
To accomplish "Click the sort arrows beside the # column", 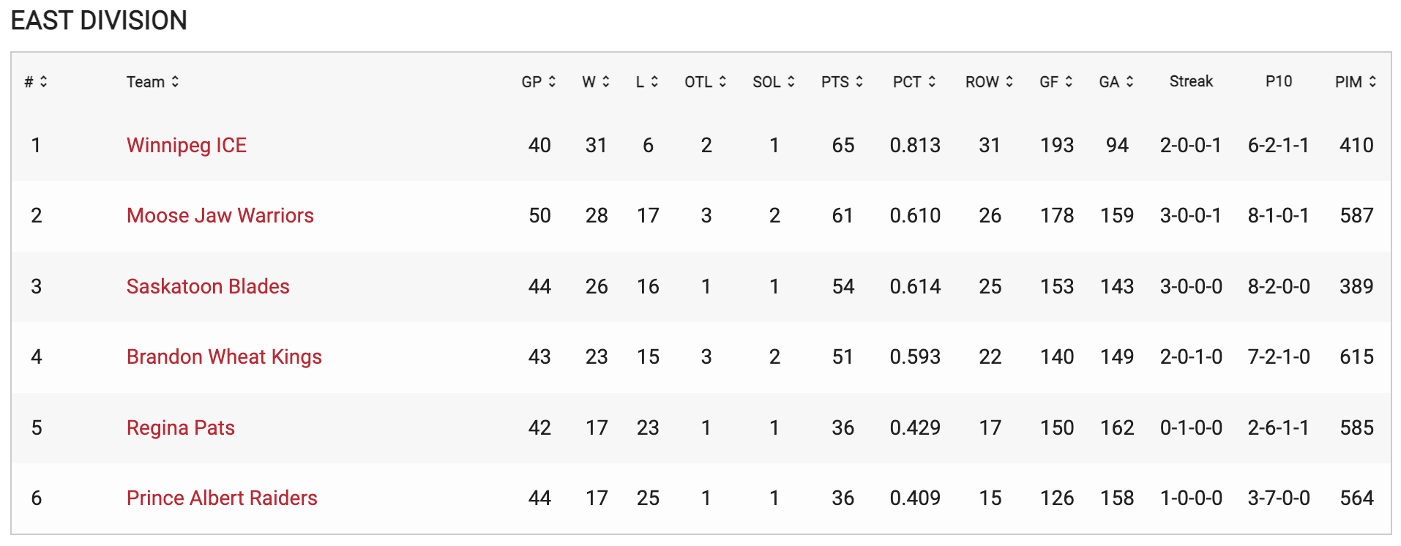I will point(44,82).
